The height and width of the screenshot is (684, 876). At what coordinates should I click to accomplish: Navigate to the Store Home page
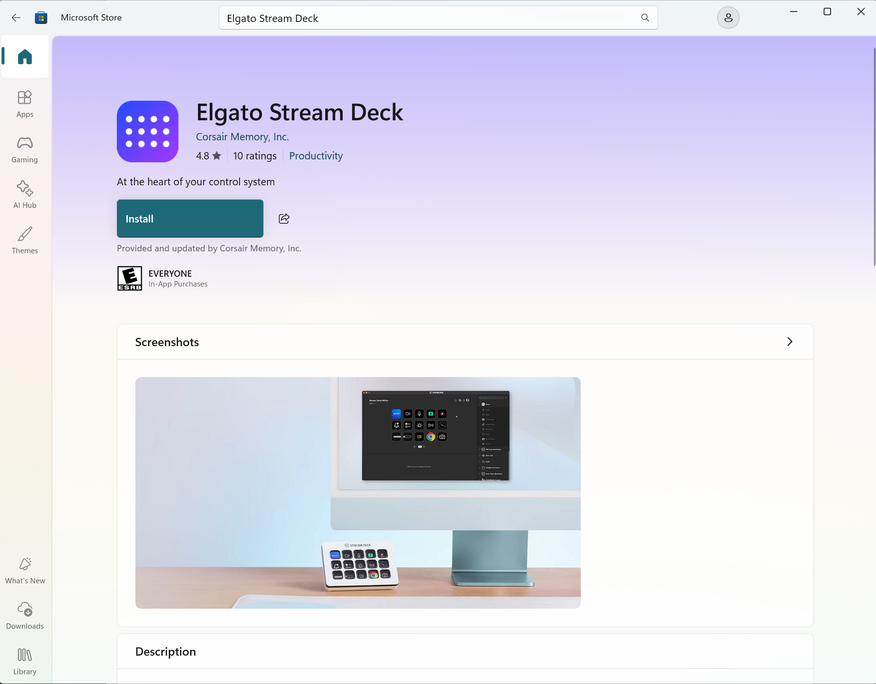point(24,57)
